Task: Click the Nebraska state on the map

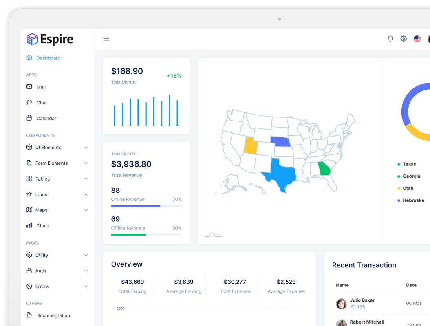Action: coord(280,141)
